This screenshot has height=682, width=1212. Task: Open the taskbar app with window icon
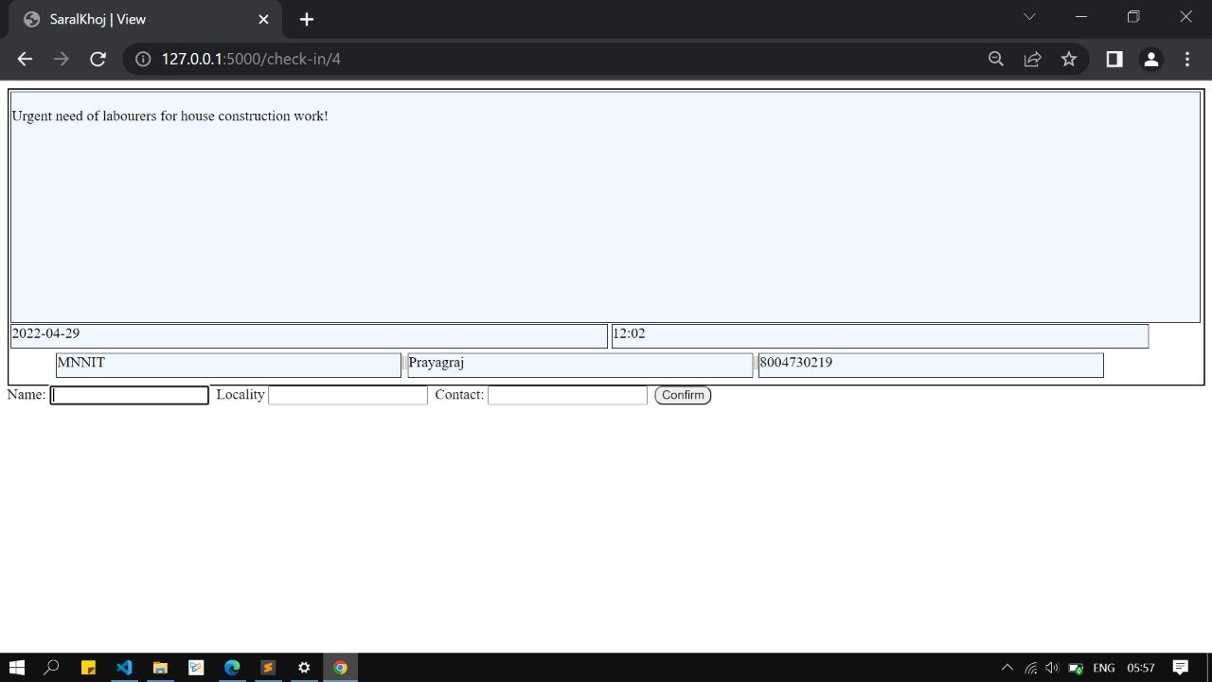[x=196, y=668]
